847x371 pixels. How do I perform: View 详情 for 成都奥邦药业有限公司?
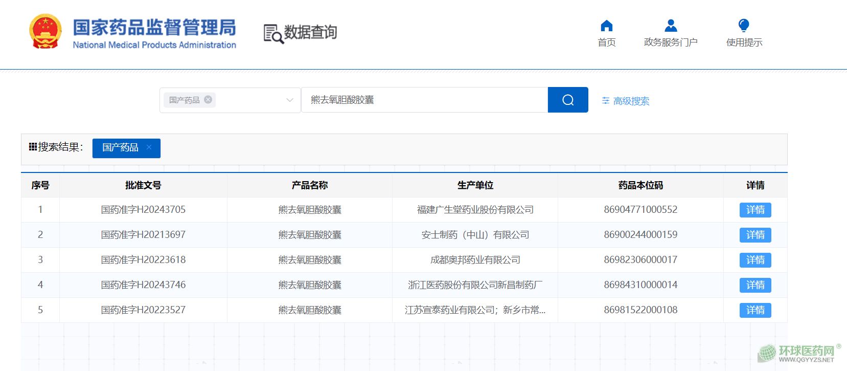[755, 260]
